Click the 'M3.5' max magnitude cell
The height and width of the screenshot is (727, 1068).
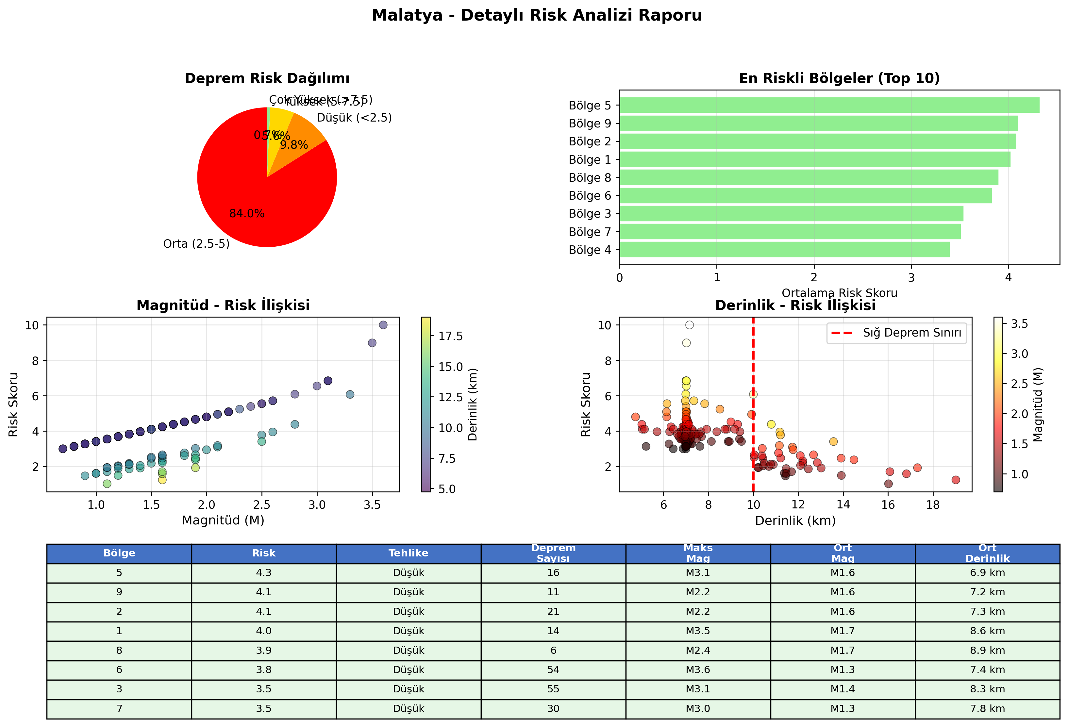[x=698, y=631]
